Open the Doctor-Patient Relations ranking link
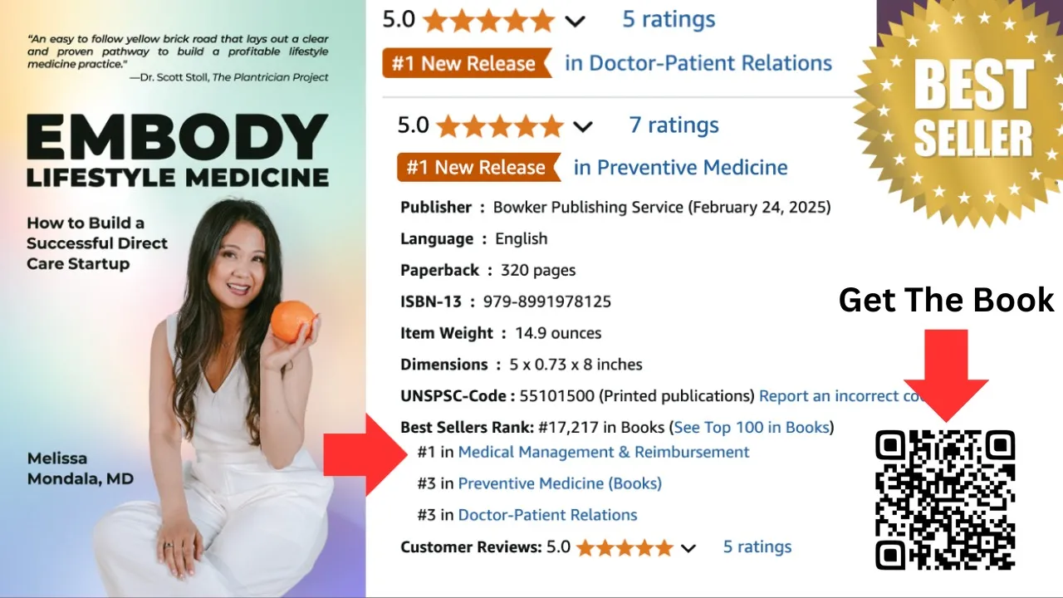Image resolution: width=1063 pixels, height=598 pixels. click(x=547, y=515)
